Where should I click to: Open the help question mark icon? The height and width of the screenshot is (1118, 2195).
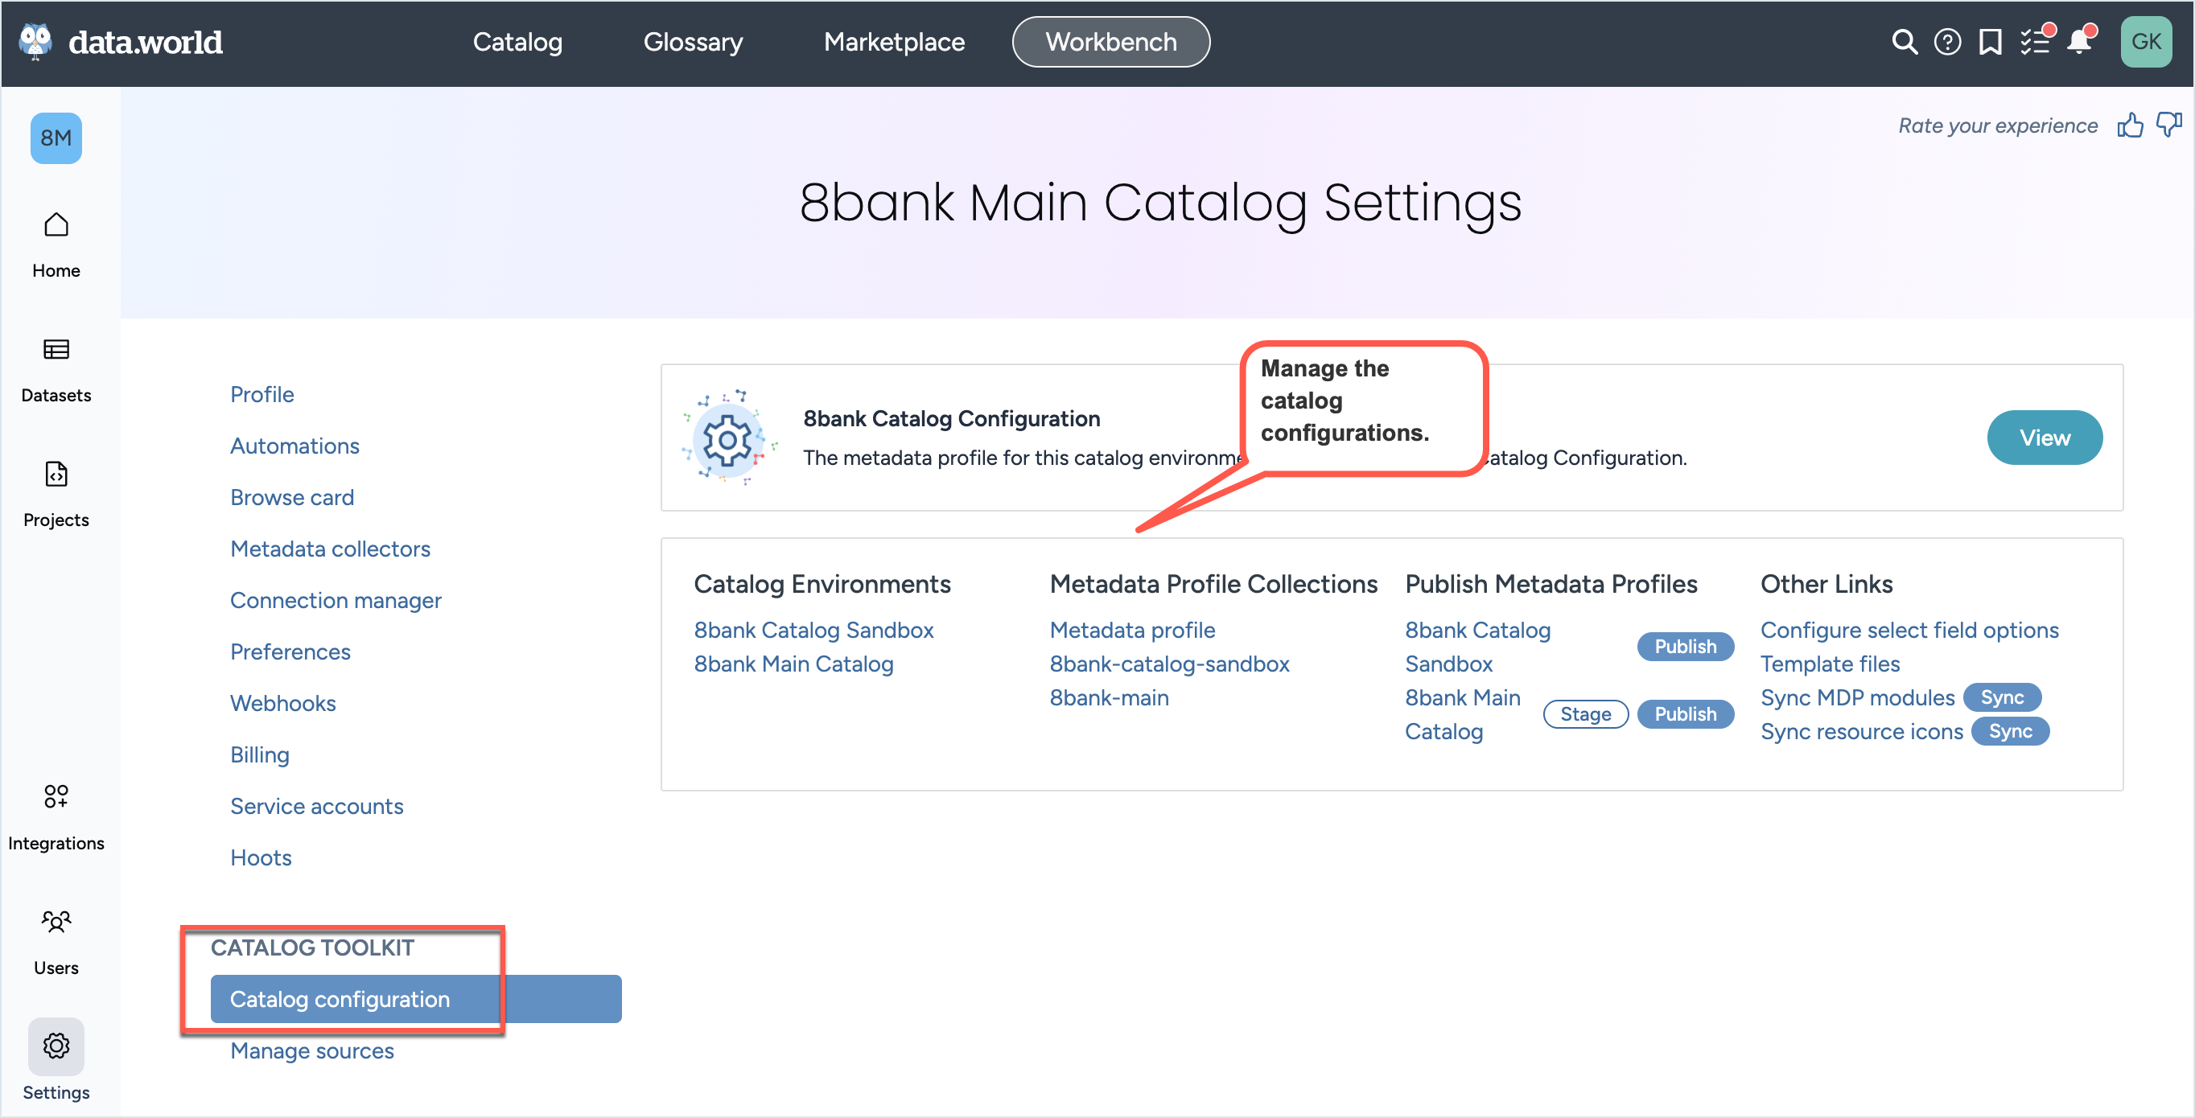point(1947,41)
